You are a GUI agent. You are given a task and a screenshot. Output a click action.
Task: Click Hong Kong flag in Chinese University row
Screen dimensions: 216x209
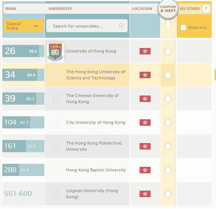(145, 99)
